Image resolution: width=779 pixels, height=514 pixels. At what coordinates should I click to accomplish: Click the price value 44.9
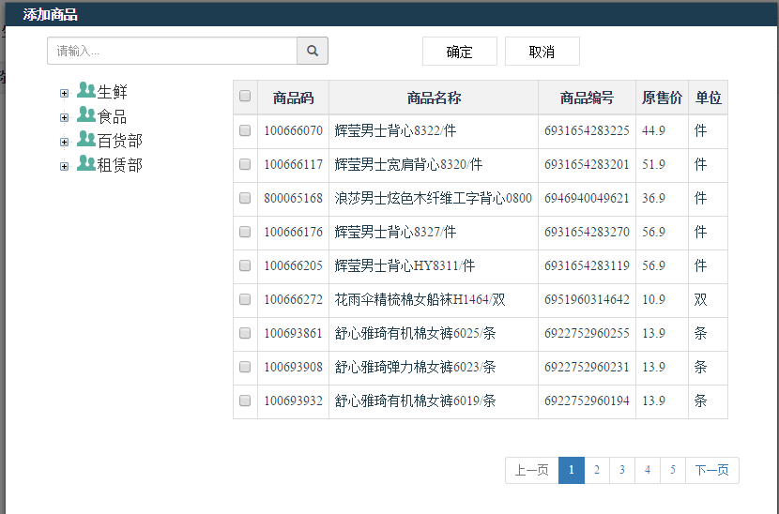click(x=653, y=130)
